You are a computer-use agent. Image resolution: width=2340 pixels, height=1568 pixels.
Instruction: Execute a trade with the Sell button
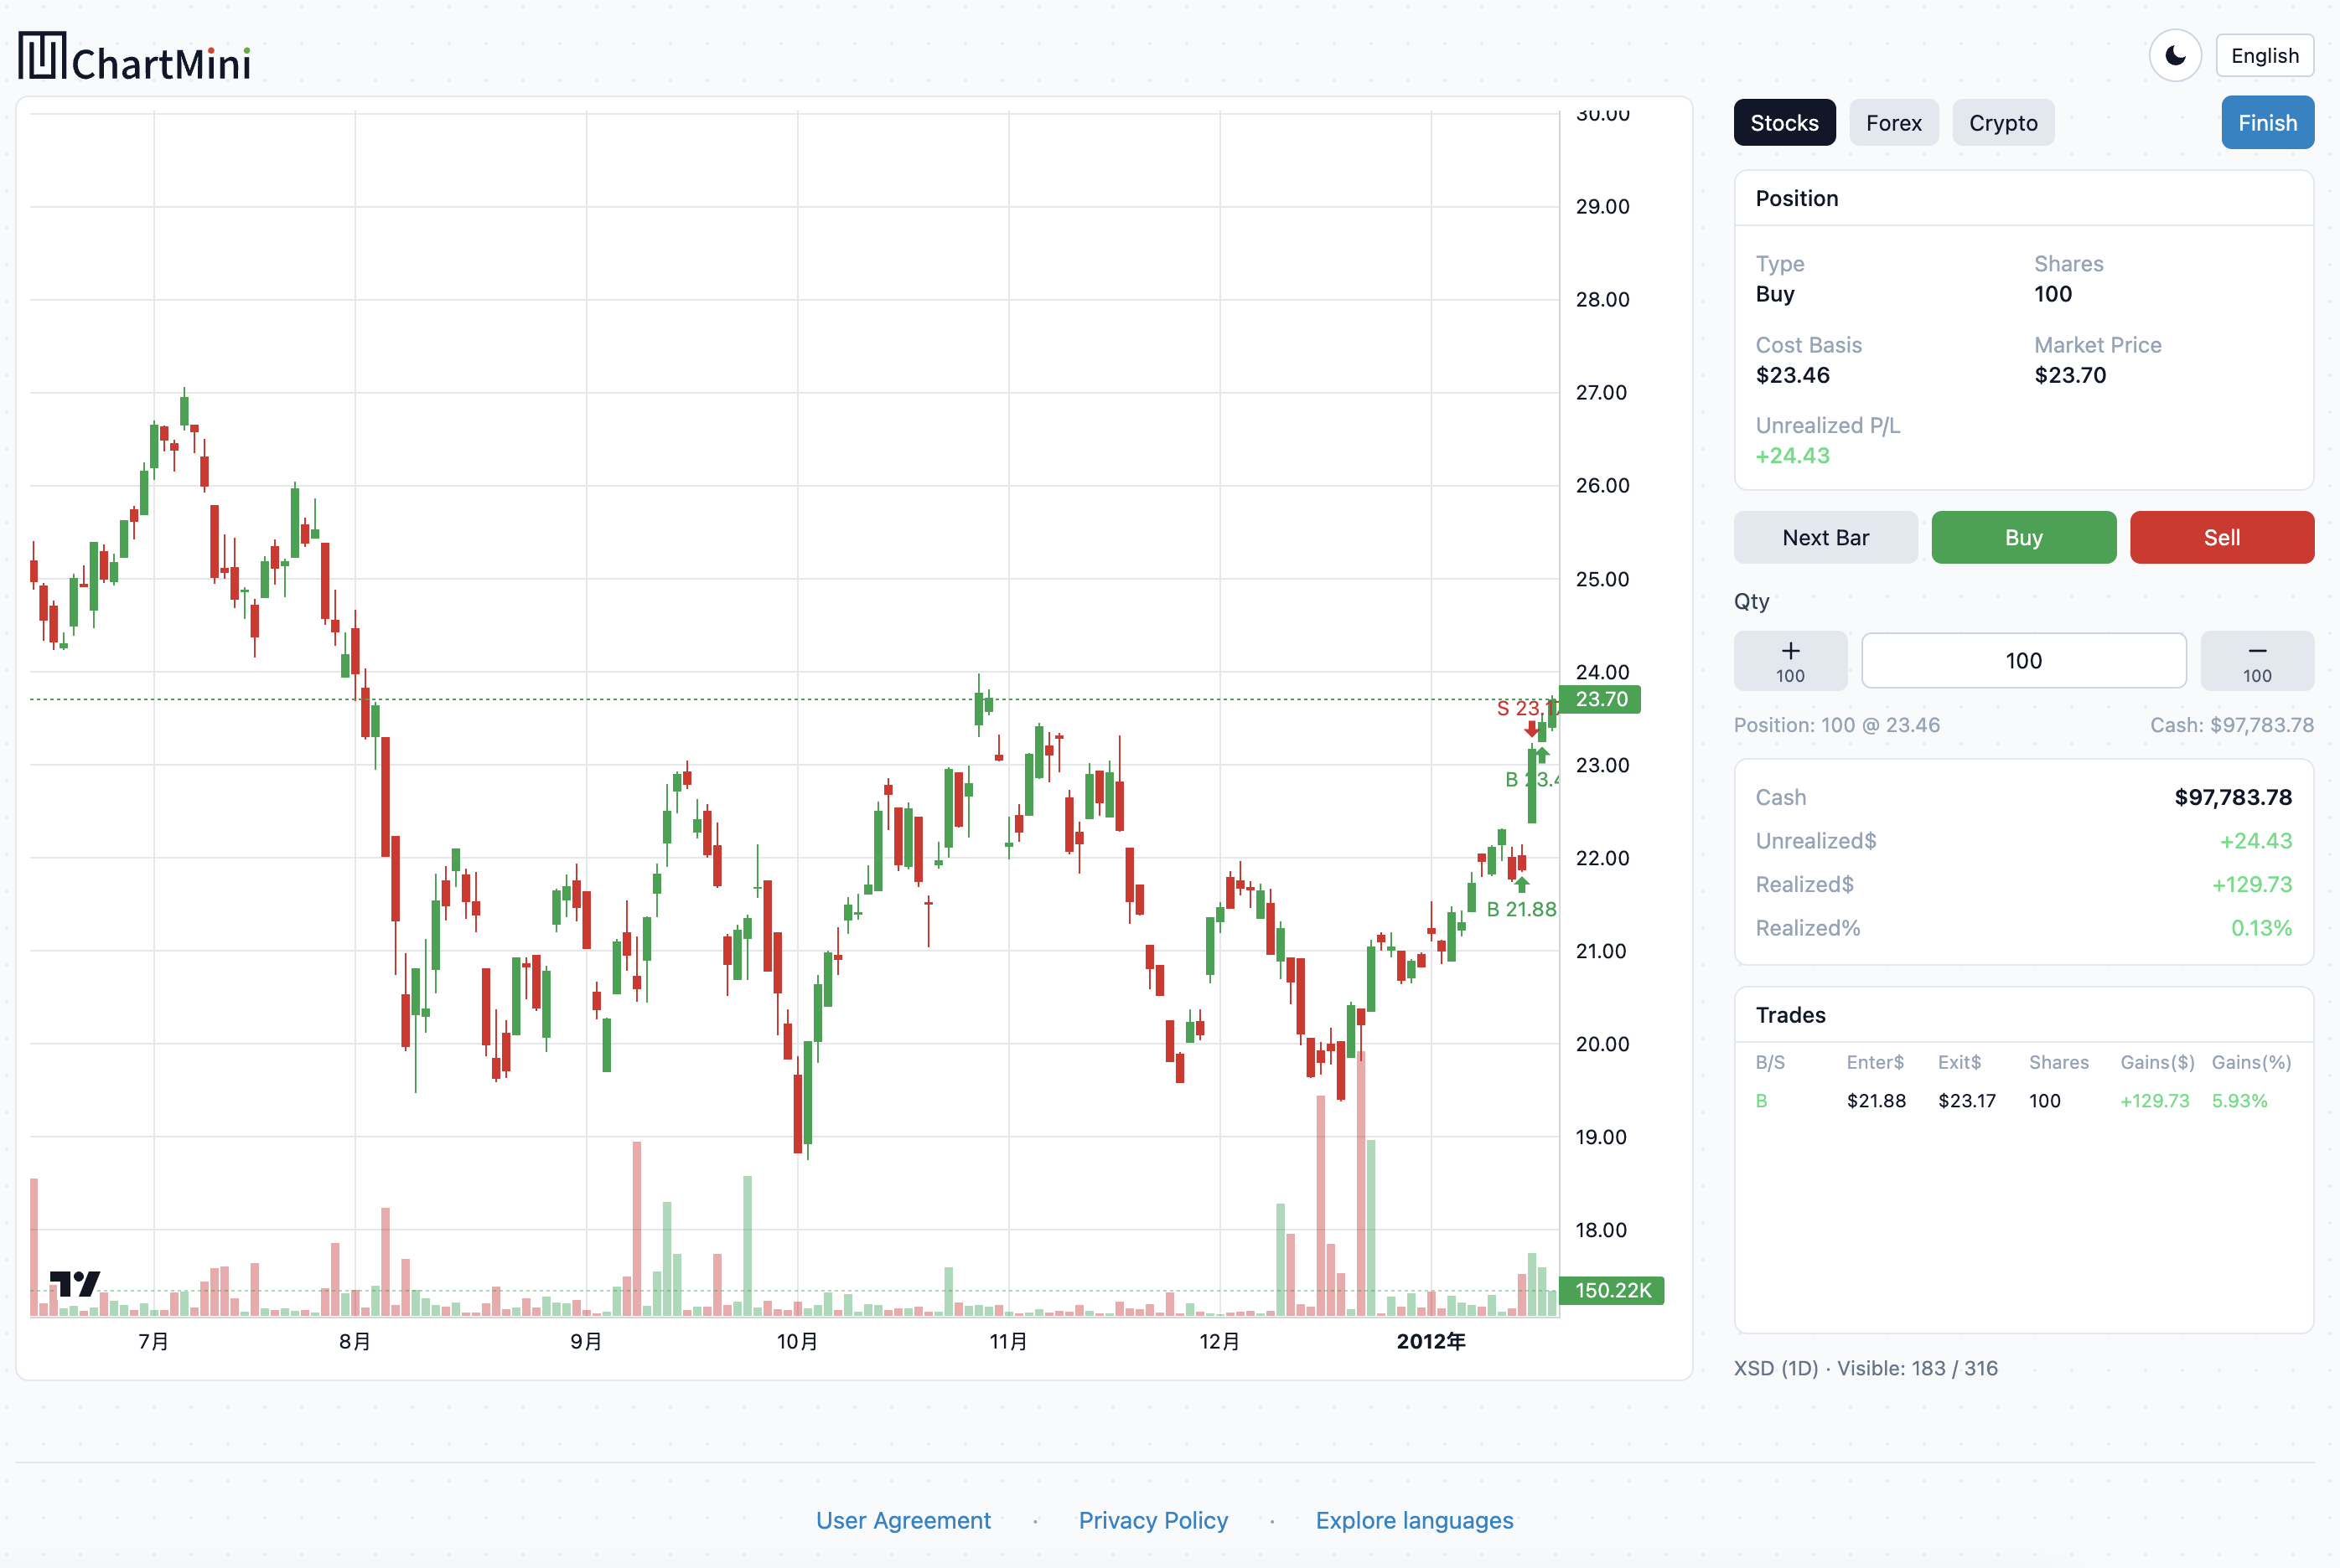pyautogui.click(x=2222, y=537)
